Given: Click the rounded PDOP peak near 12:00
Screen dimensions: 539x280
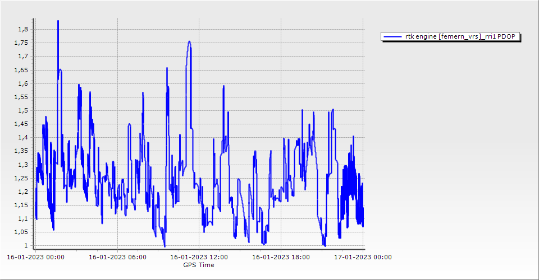Looking at the screenshot, I should 189,42.
